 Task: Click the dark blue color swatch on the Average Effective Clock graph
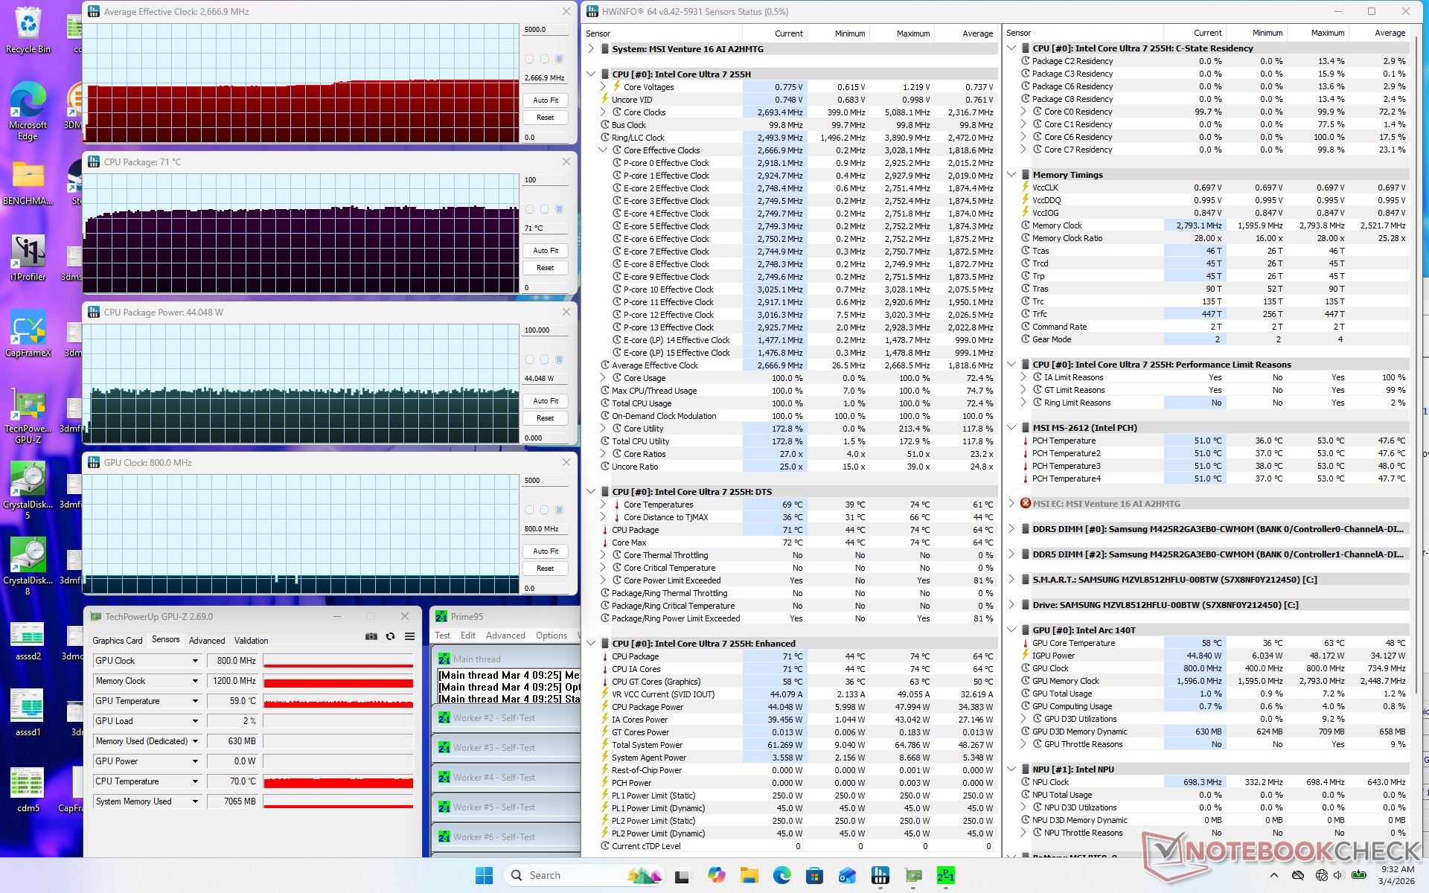coord(560,59)
